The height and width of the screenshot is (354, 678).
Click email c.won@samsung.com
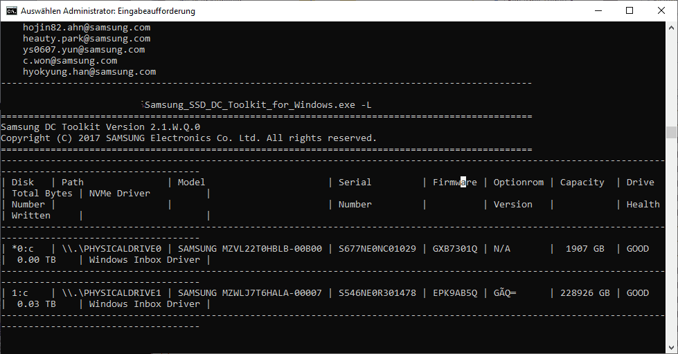point(70,61)
